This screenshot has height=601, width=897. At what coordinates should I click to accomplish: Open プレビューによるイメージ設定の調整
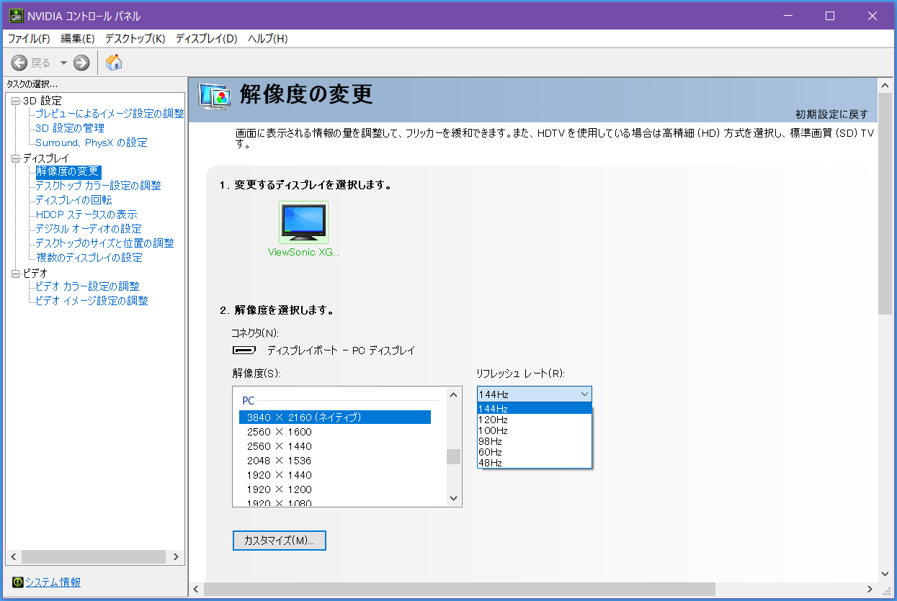110,114
